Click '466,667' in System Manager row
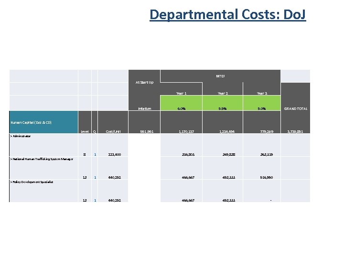 tap(188, 177)
